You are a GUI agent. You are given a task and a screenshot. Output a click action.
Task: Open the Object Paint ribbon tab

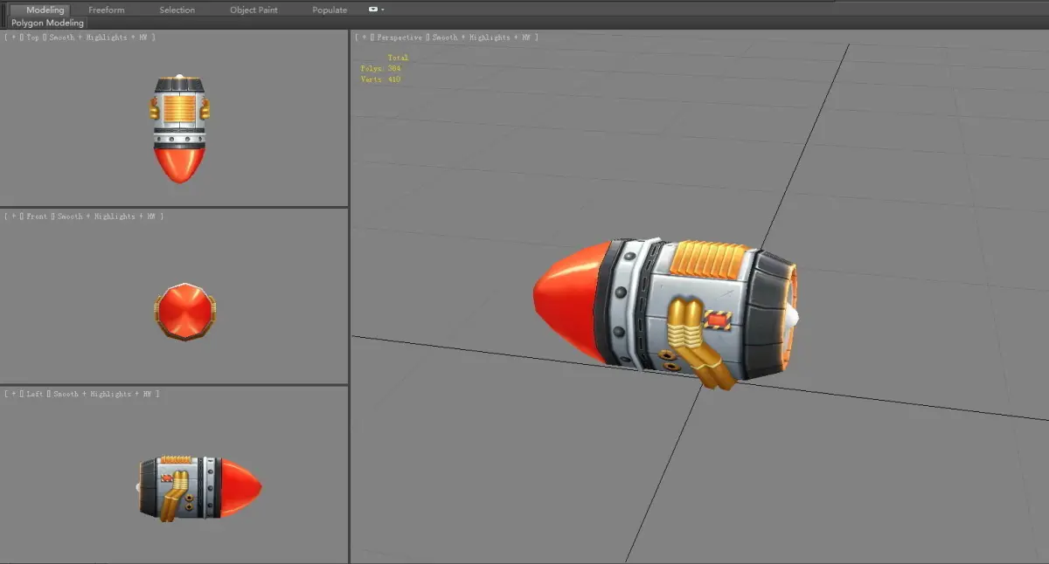tap(254, 10)
